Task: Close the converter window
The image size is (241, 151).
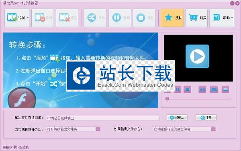Action: [x=237, y=3]
